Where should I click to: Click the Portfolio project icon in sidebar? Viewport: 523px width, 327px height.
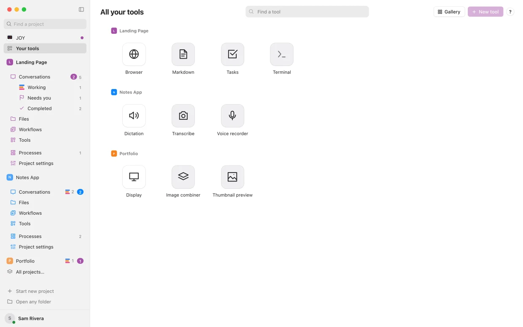tap(10, 261)
